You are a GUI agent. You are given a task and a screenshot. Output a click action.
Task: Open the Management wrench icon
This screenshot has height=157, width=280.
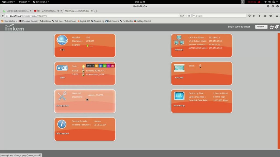click(62, 96)
